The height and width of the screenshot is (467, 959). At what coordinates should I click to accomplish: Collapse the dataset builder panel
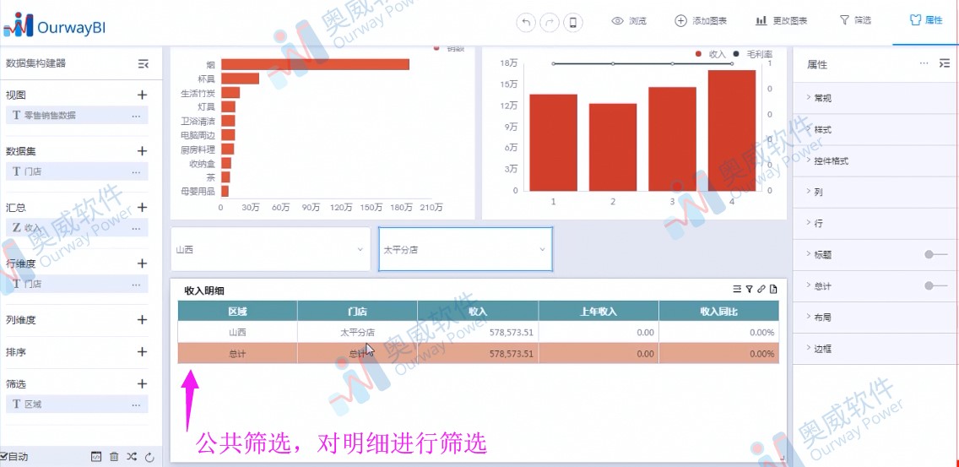(144, 63)
